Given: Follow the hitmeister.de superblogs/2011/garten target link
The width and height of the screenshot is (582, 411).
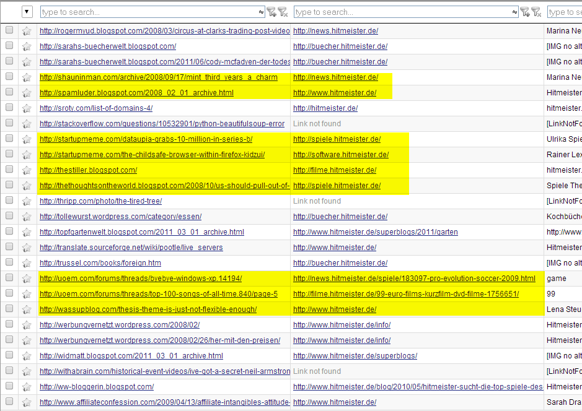Looking at the screenshot, I should pos(375,232).
